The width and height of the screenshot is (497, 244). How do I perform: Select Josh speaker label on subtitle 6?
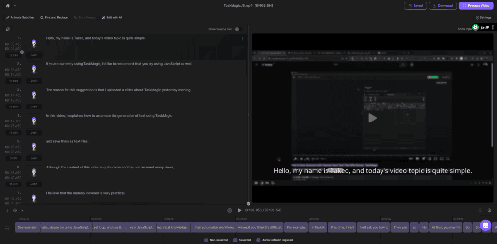tap(34, 184)
